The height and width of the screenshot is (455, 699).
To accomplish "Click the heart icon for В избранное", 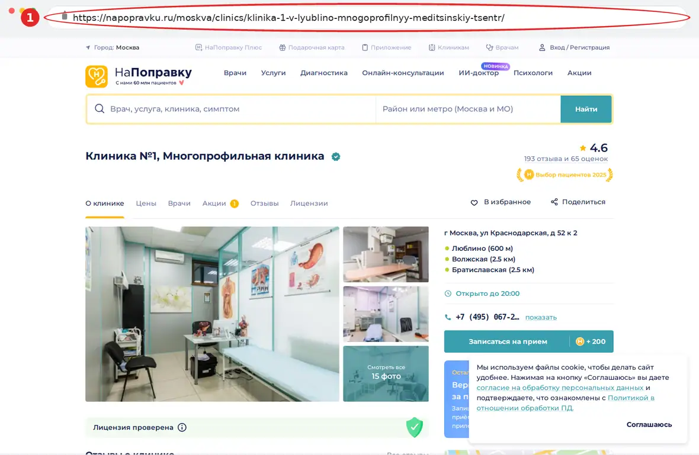I will [x=474, y=202].
